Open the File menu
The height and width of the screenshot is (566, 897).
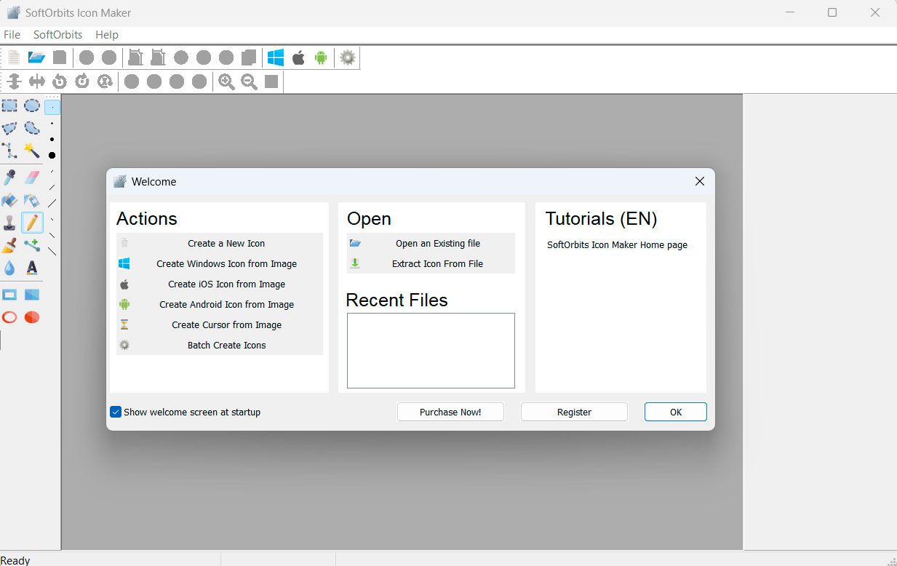point(12,34)
